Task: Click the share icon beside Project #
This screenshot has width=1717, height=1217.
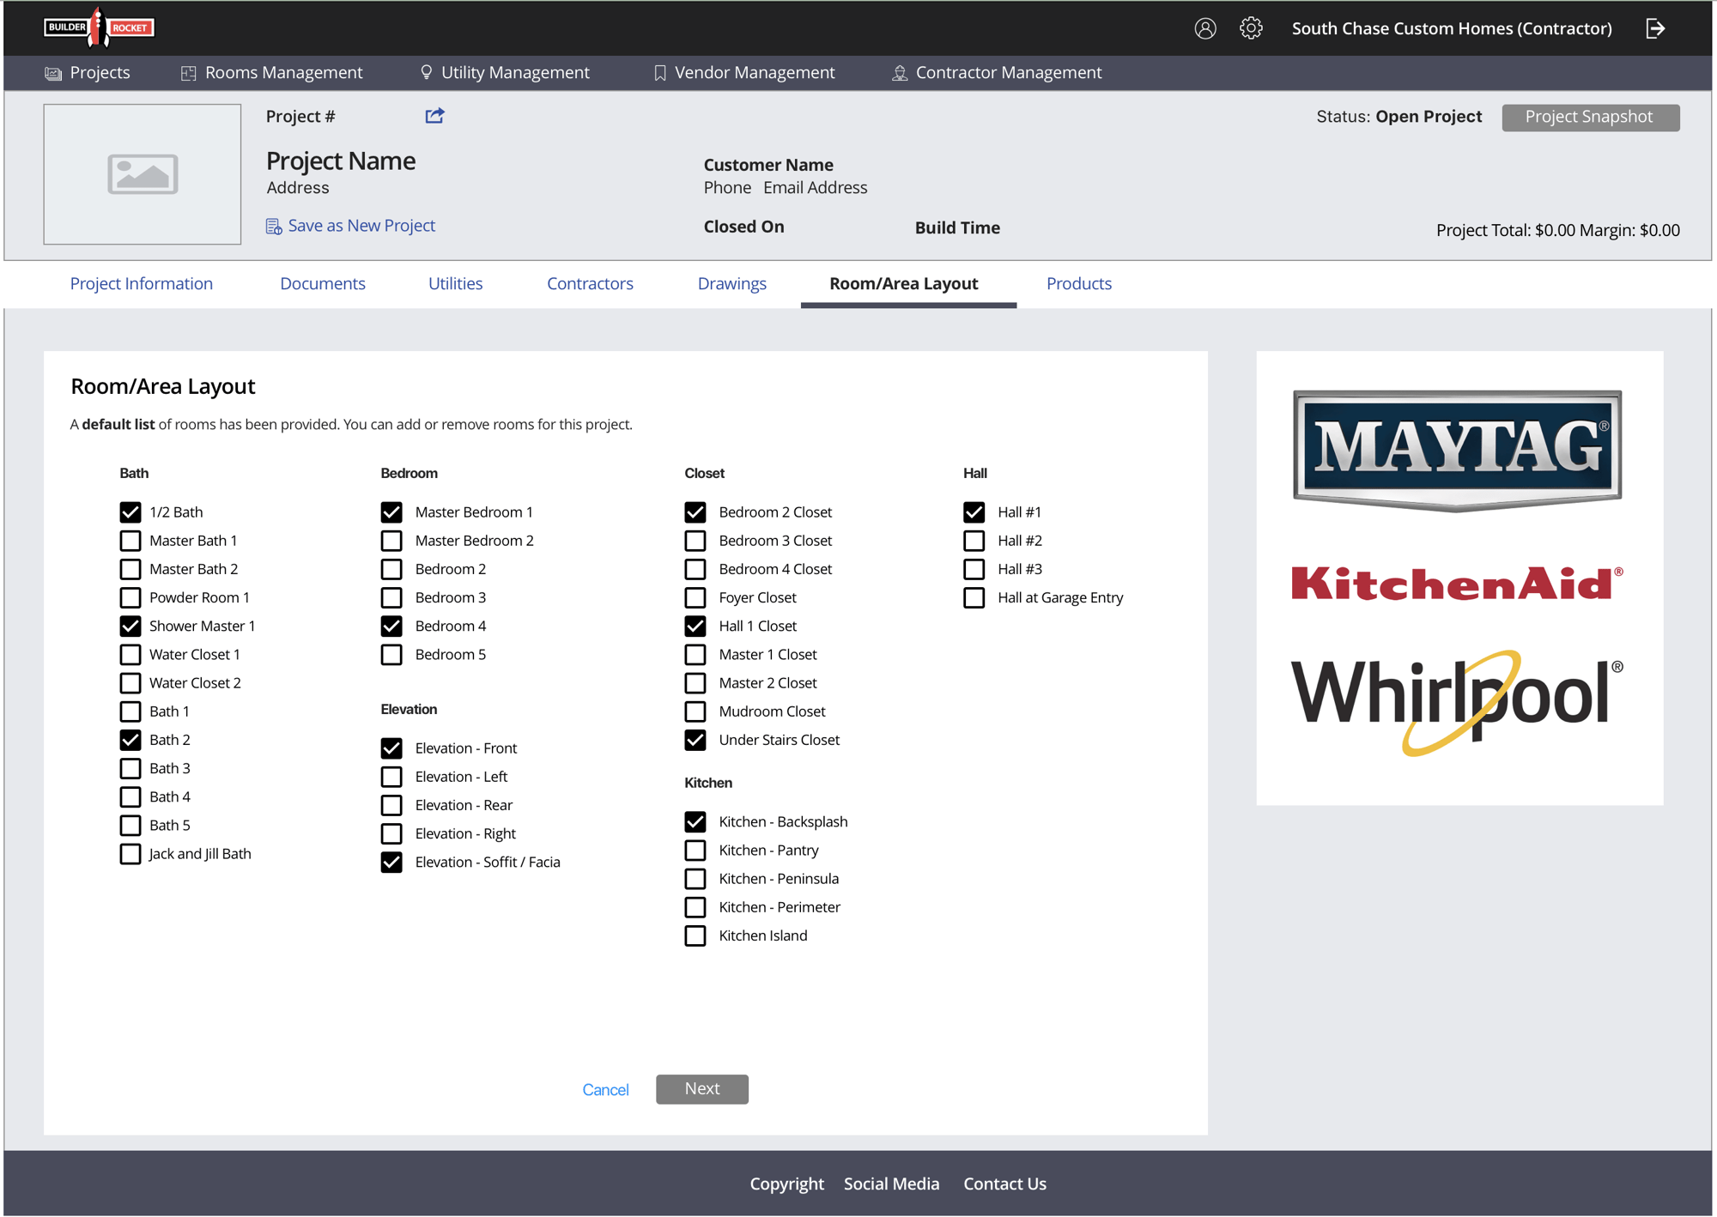Action: [434, 116]
